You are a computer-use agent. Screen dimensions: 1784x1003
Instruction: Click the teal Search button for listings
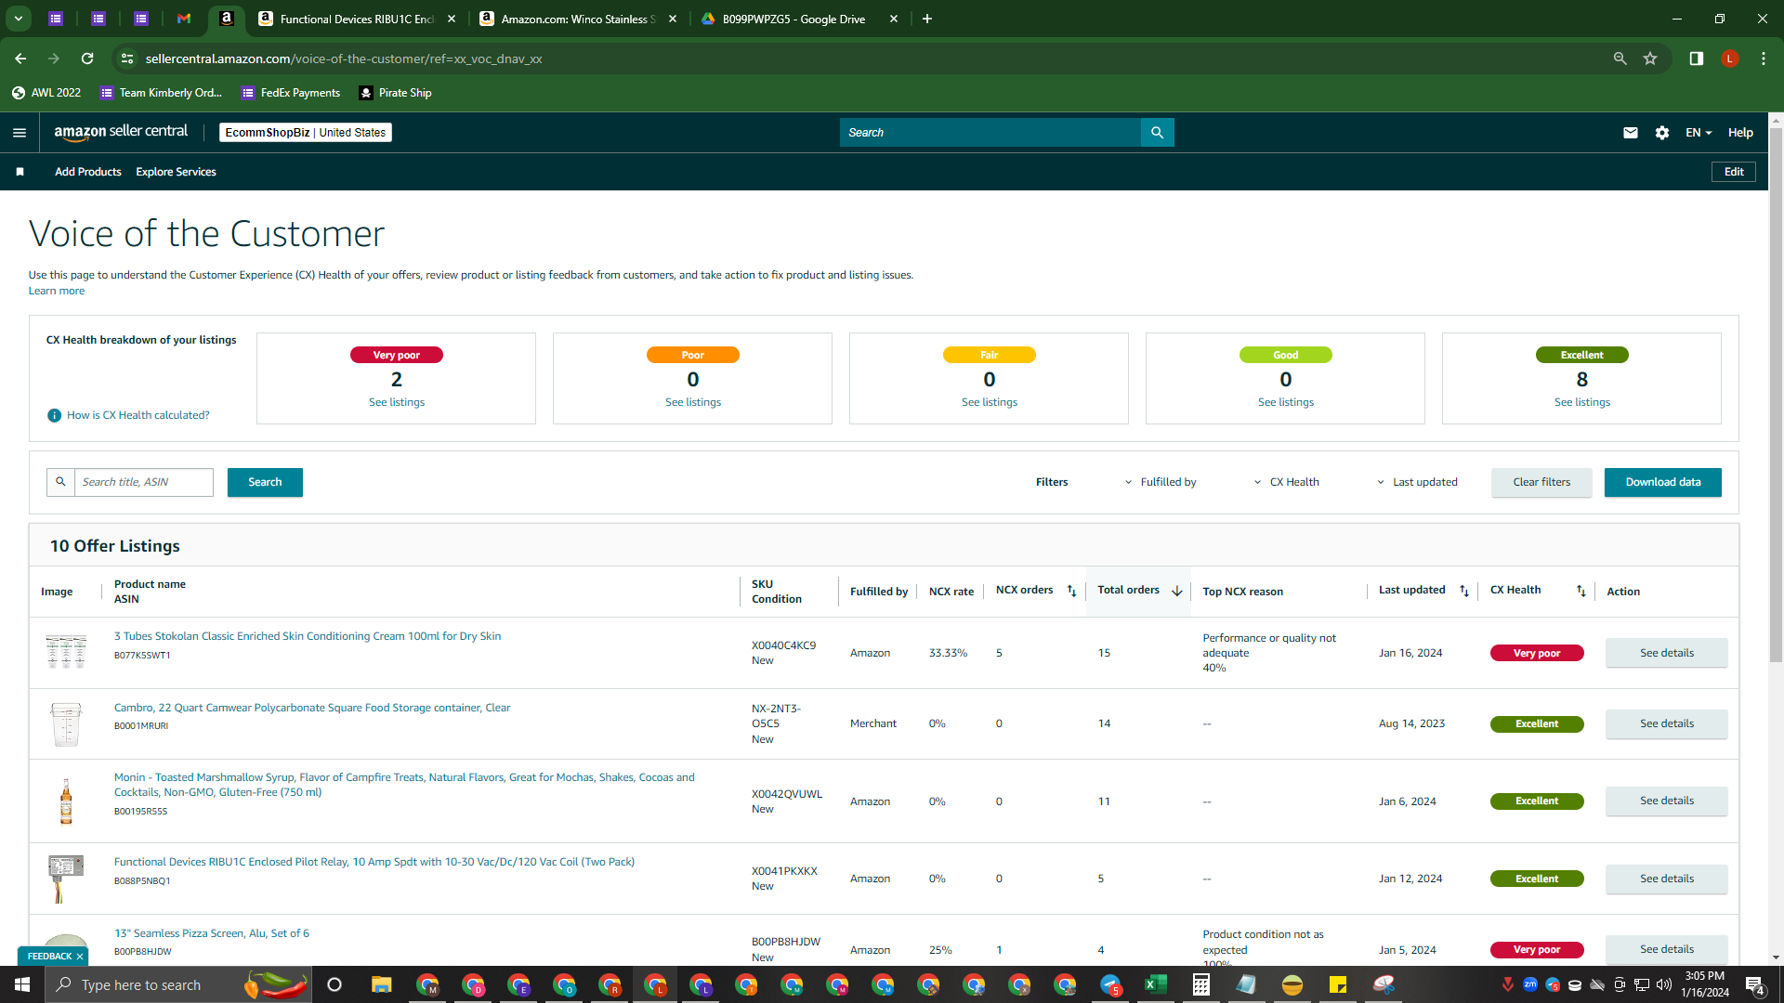click(x=265, y=482)
